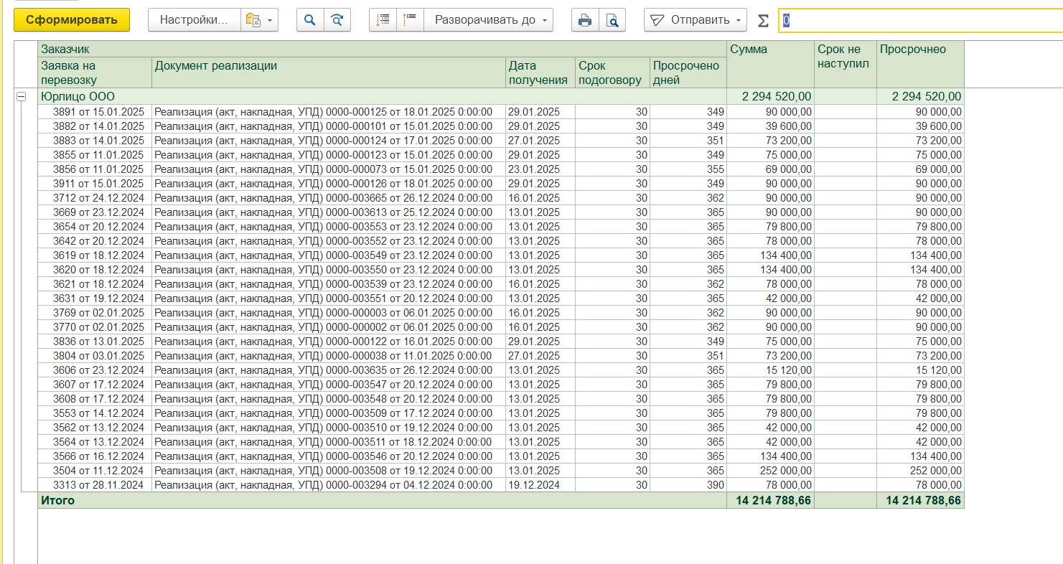Expand all groups icon
This screenshot has width=1063, height=564.
pos(383,20)
